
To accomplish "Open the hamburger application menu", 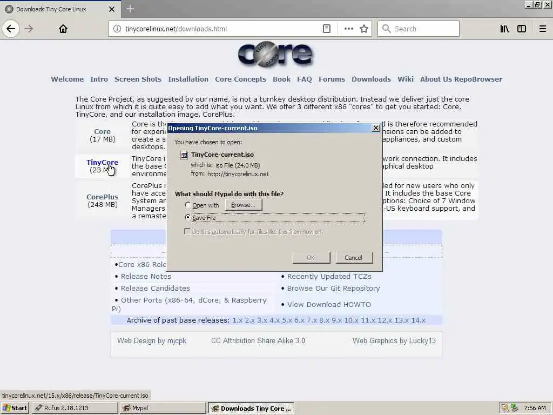I will [x=542, y=29].
